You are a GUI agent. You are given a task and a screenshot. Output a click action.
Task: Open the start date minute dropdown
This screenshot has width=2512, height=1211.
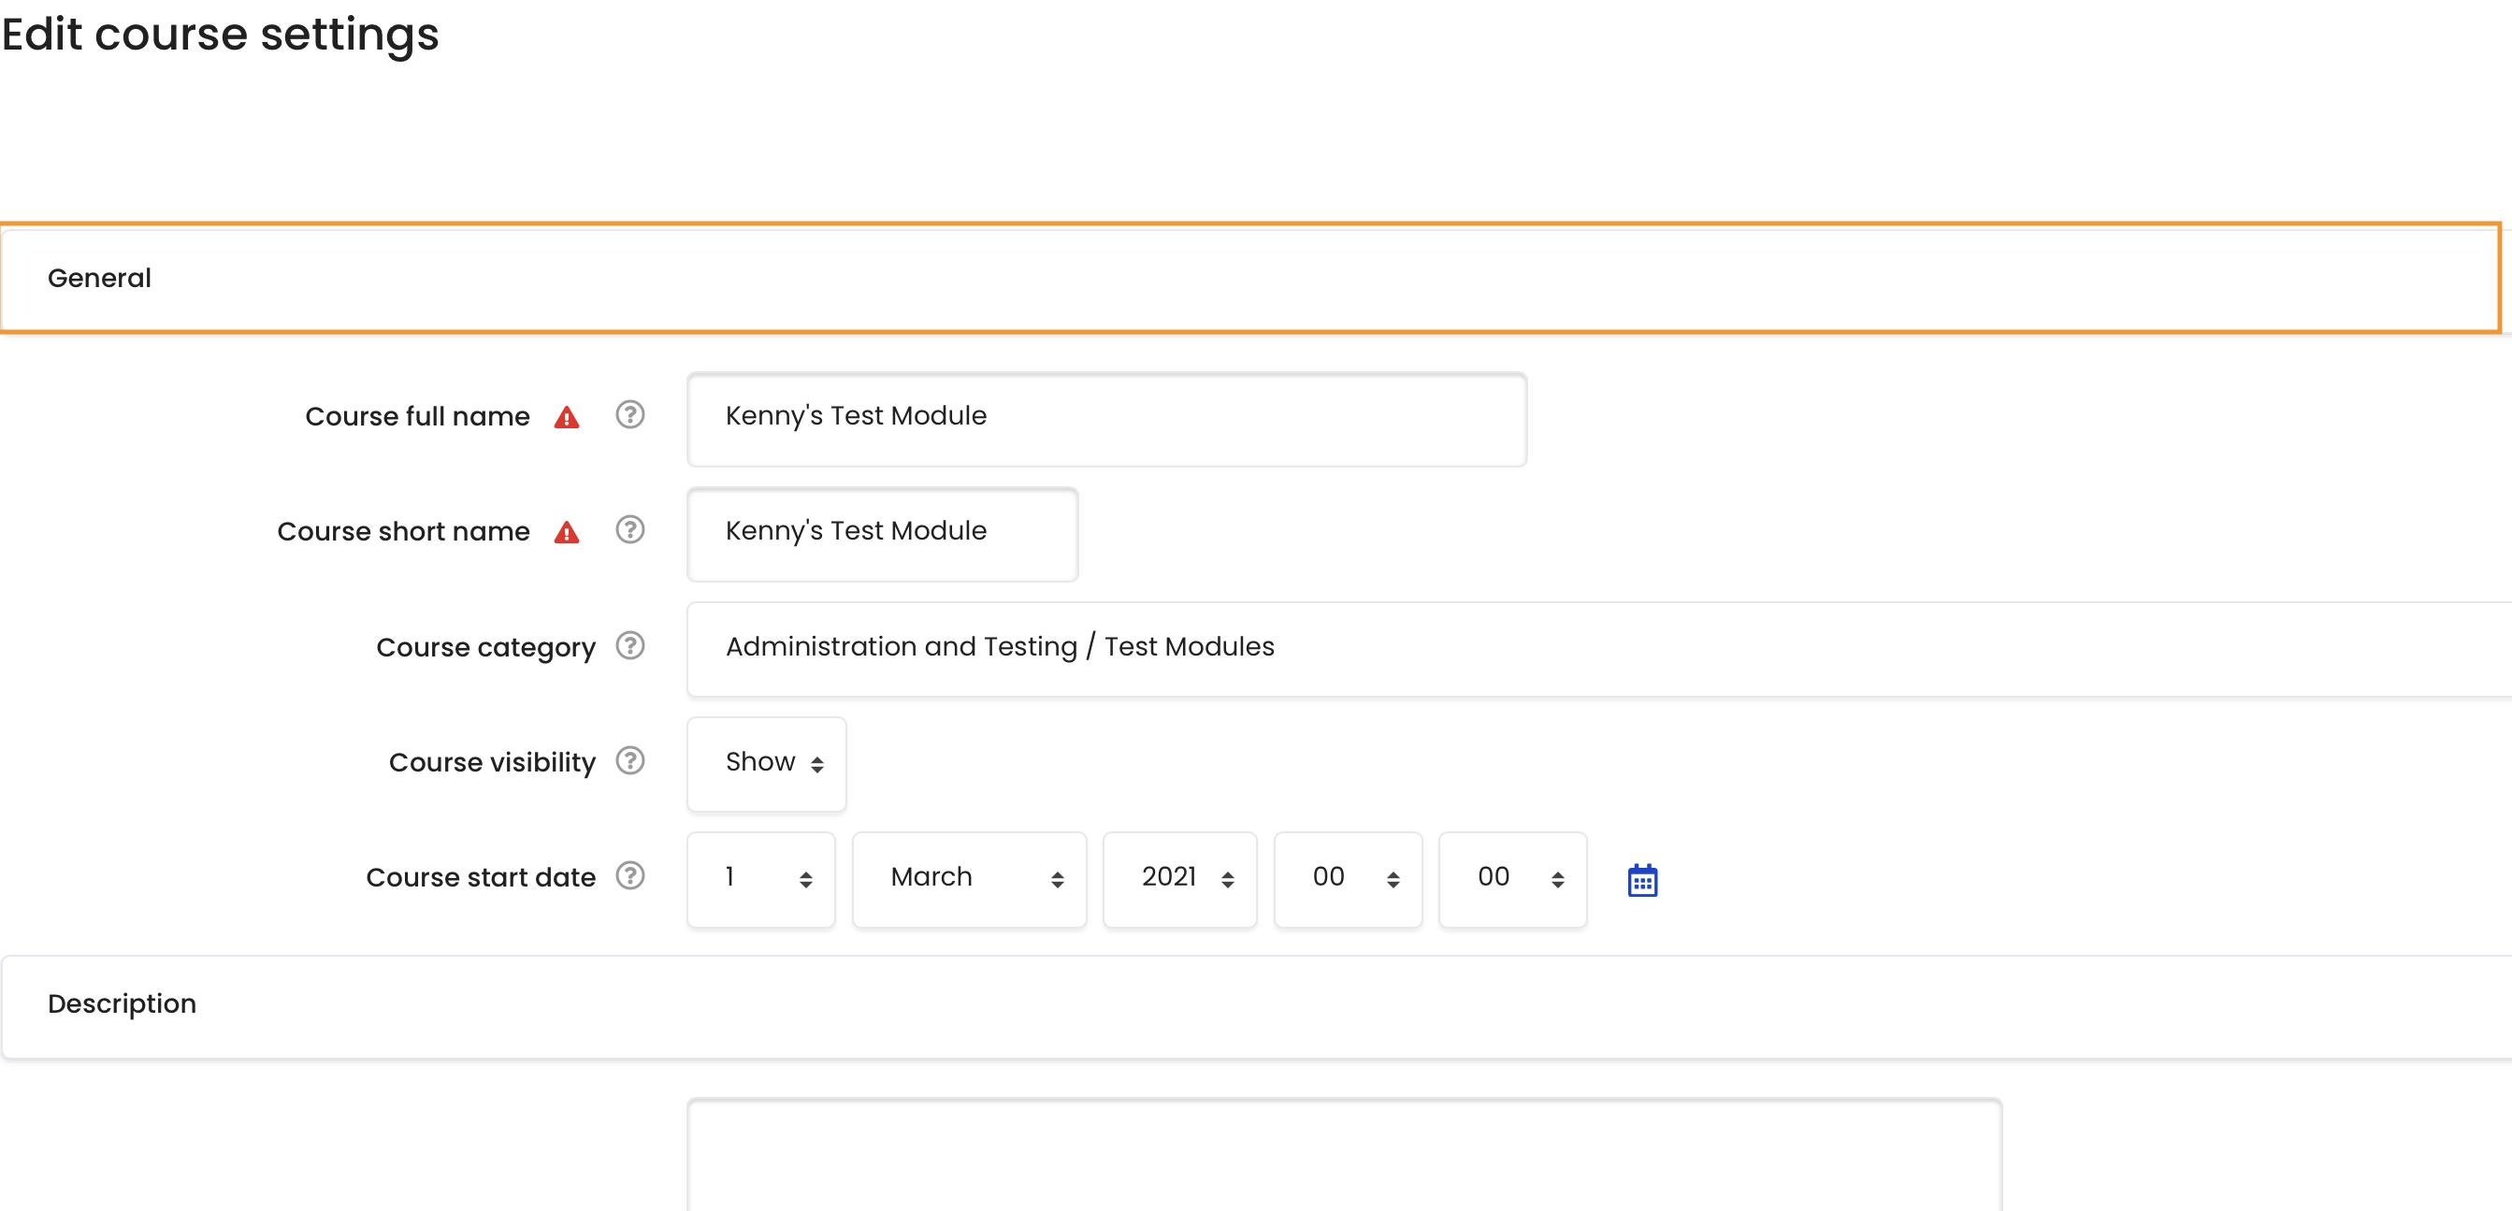point(1512,878)
